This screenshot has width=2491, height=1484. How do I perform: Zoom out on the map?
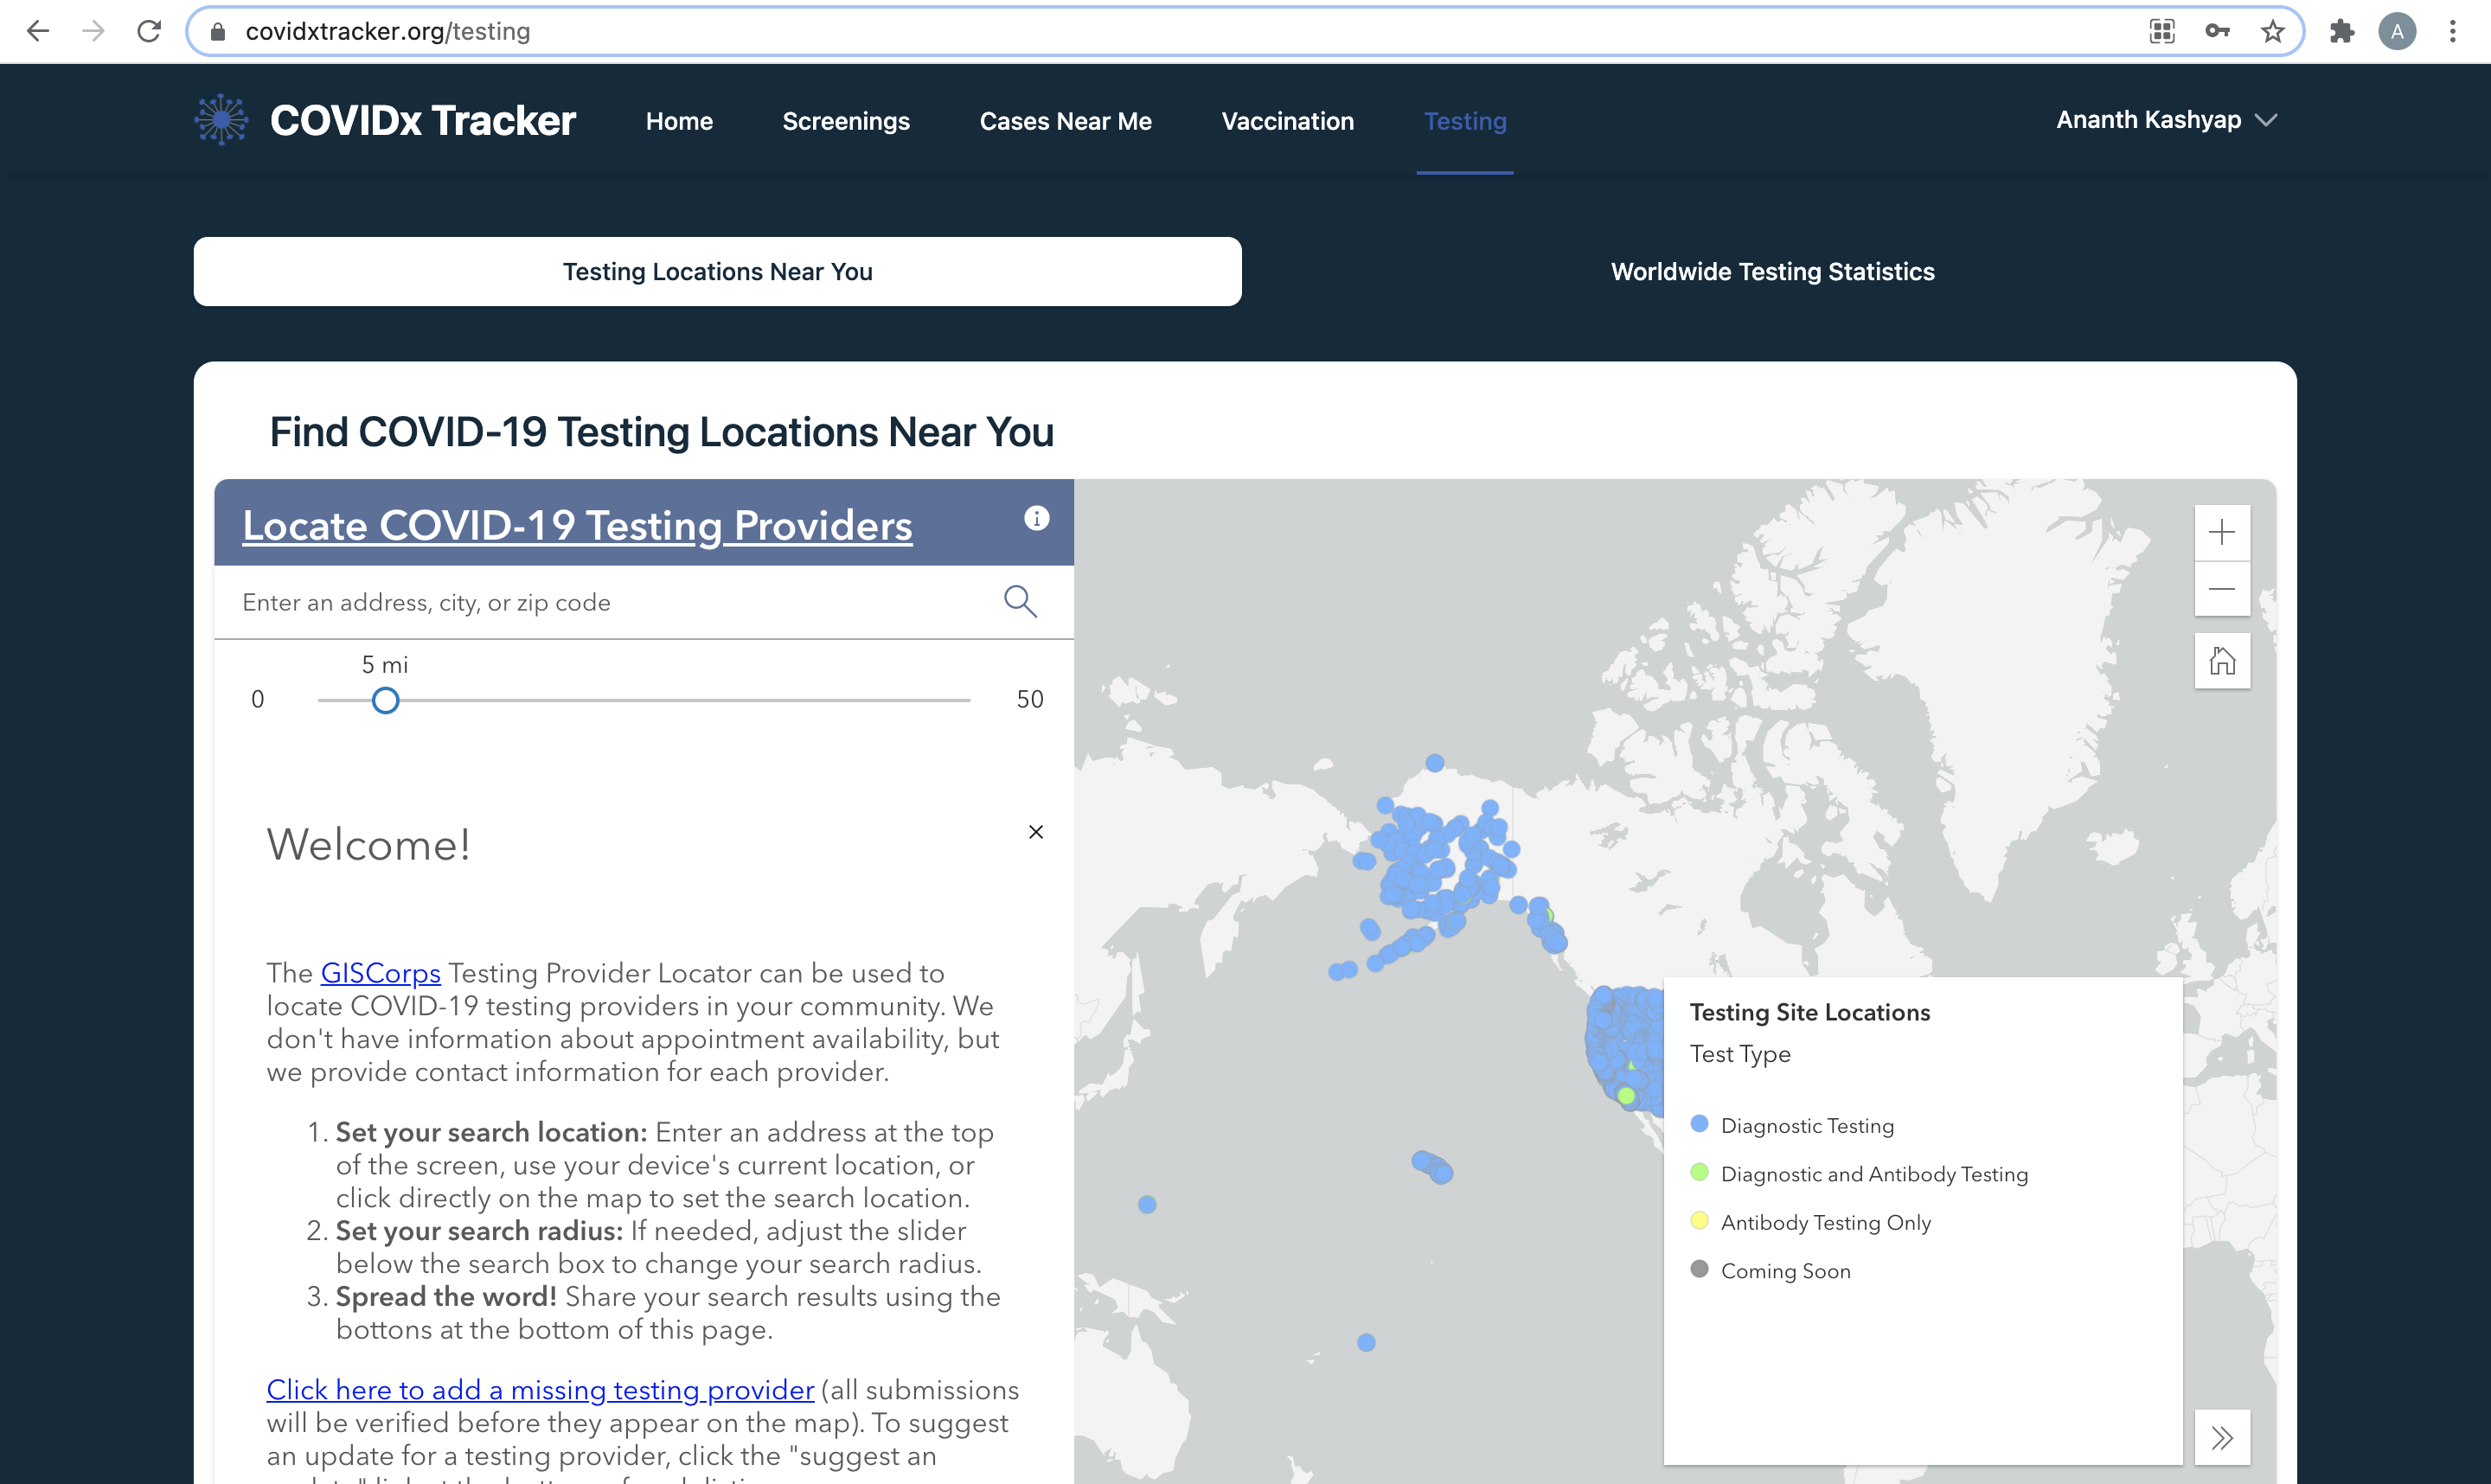(x=2221, y=589)
